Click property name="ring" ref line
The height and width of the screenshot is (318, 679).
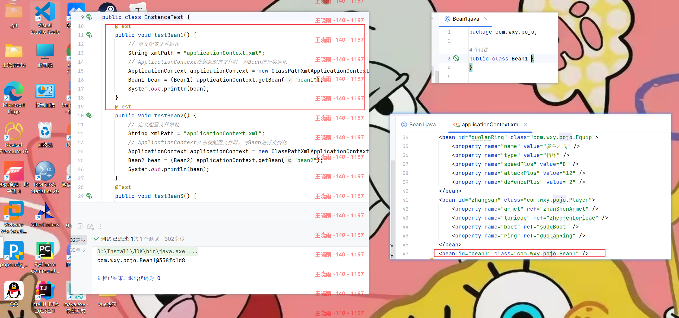coord(518,236)
